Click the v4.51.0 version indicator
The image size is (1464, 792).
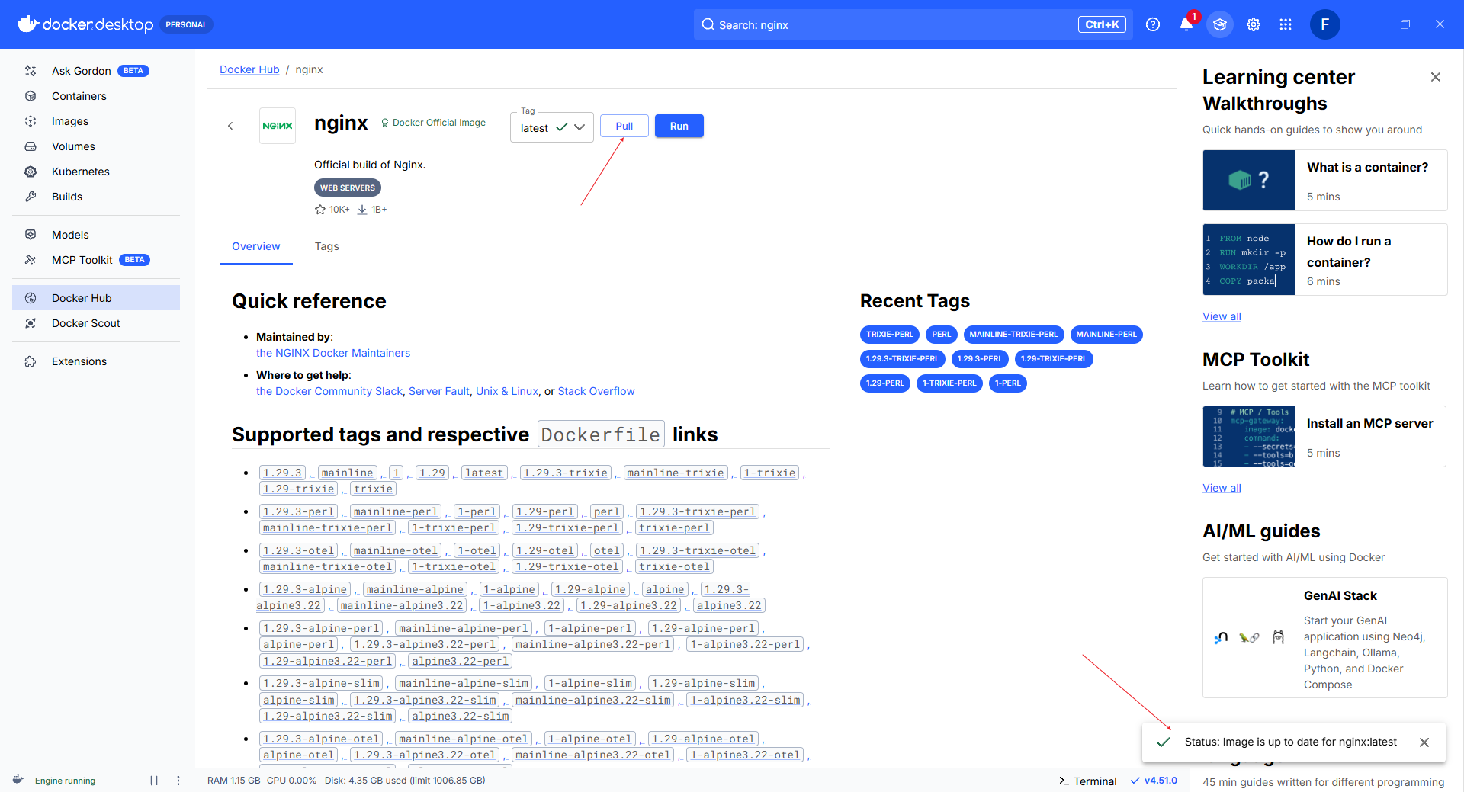(1154, 781)
